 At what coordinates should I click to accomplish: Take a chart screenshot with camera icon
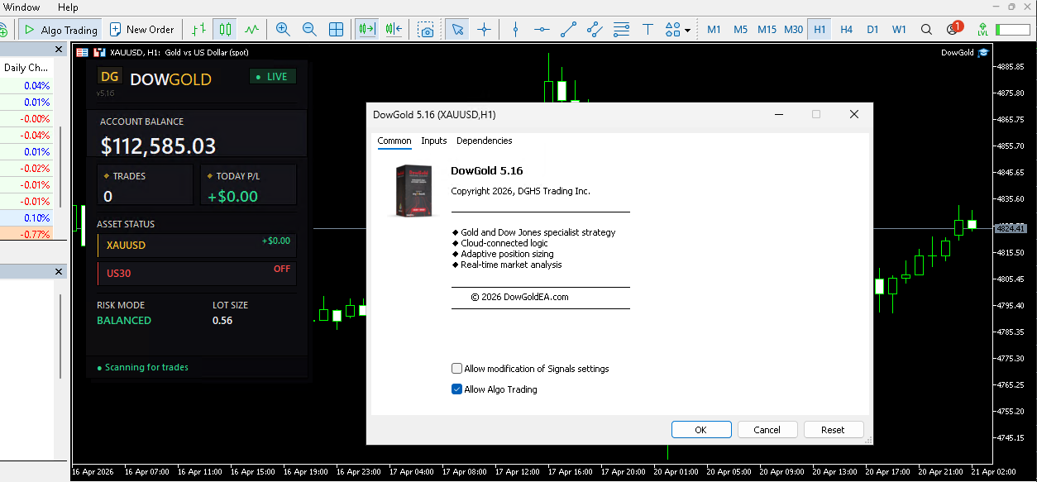426,30
